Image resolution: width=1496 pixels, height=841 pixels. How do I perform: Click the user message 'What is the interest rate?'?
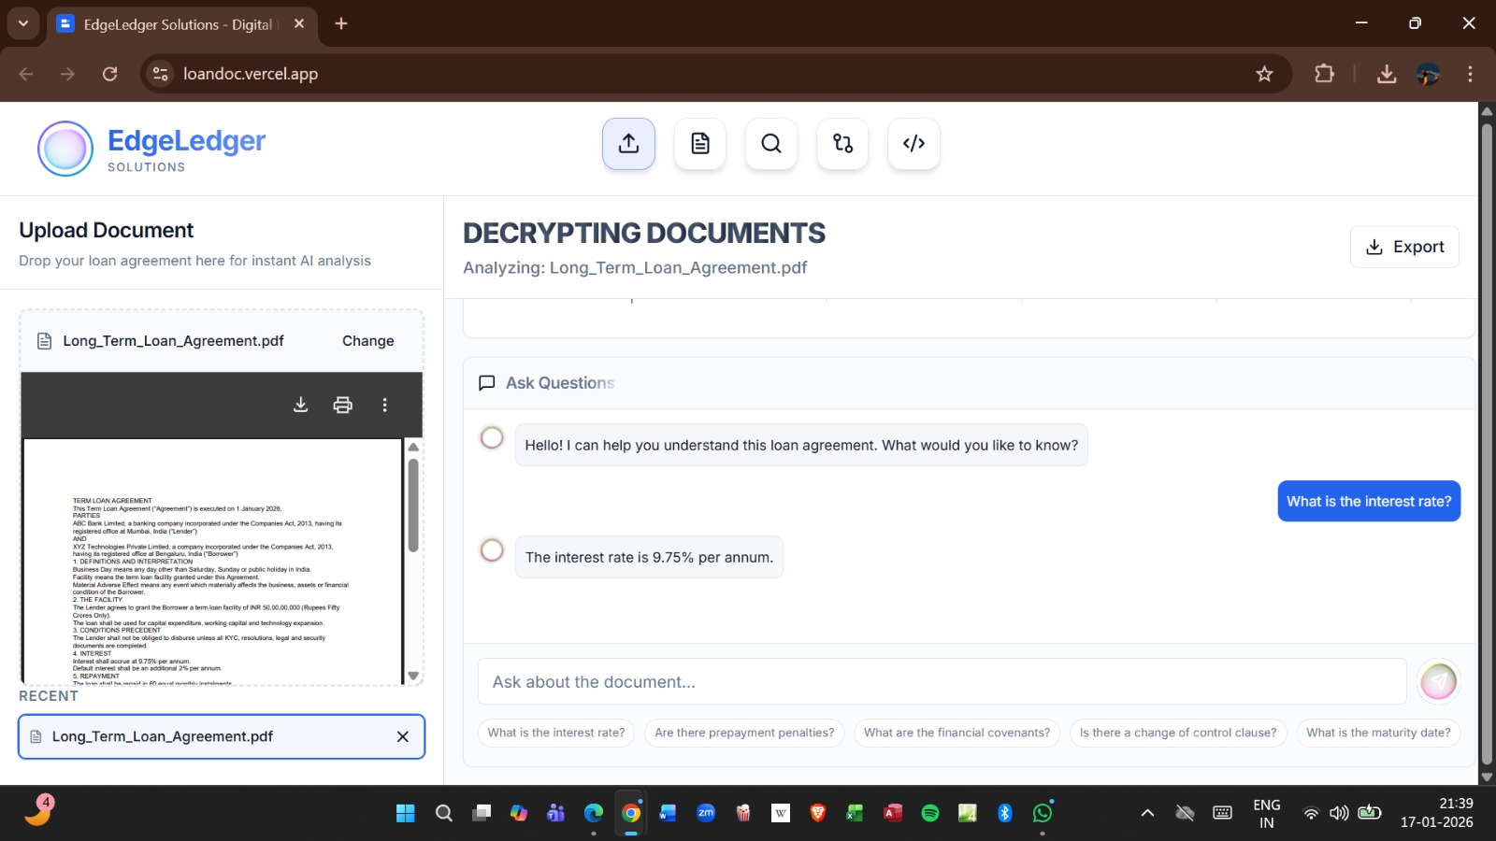tap(1369, 501)
